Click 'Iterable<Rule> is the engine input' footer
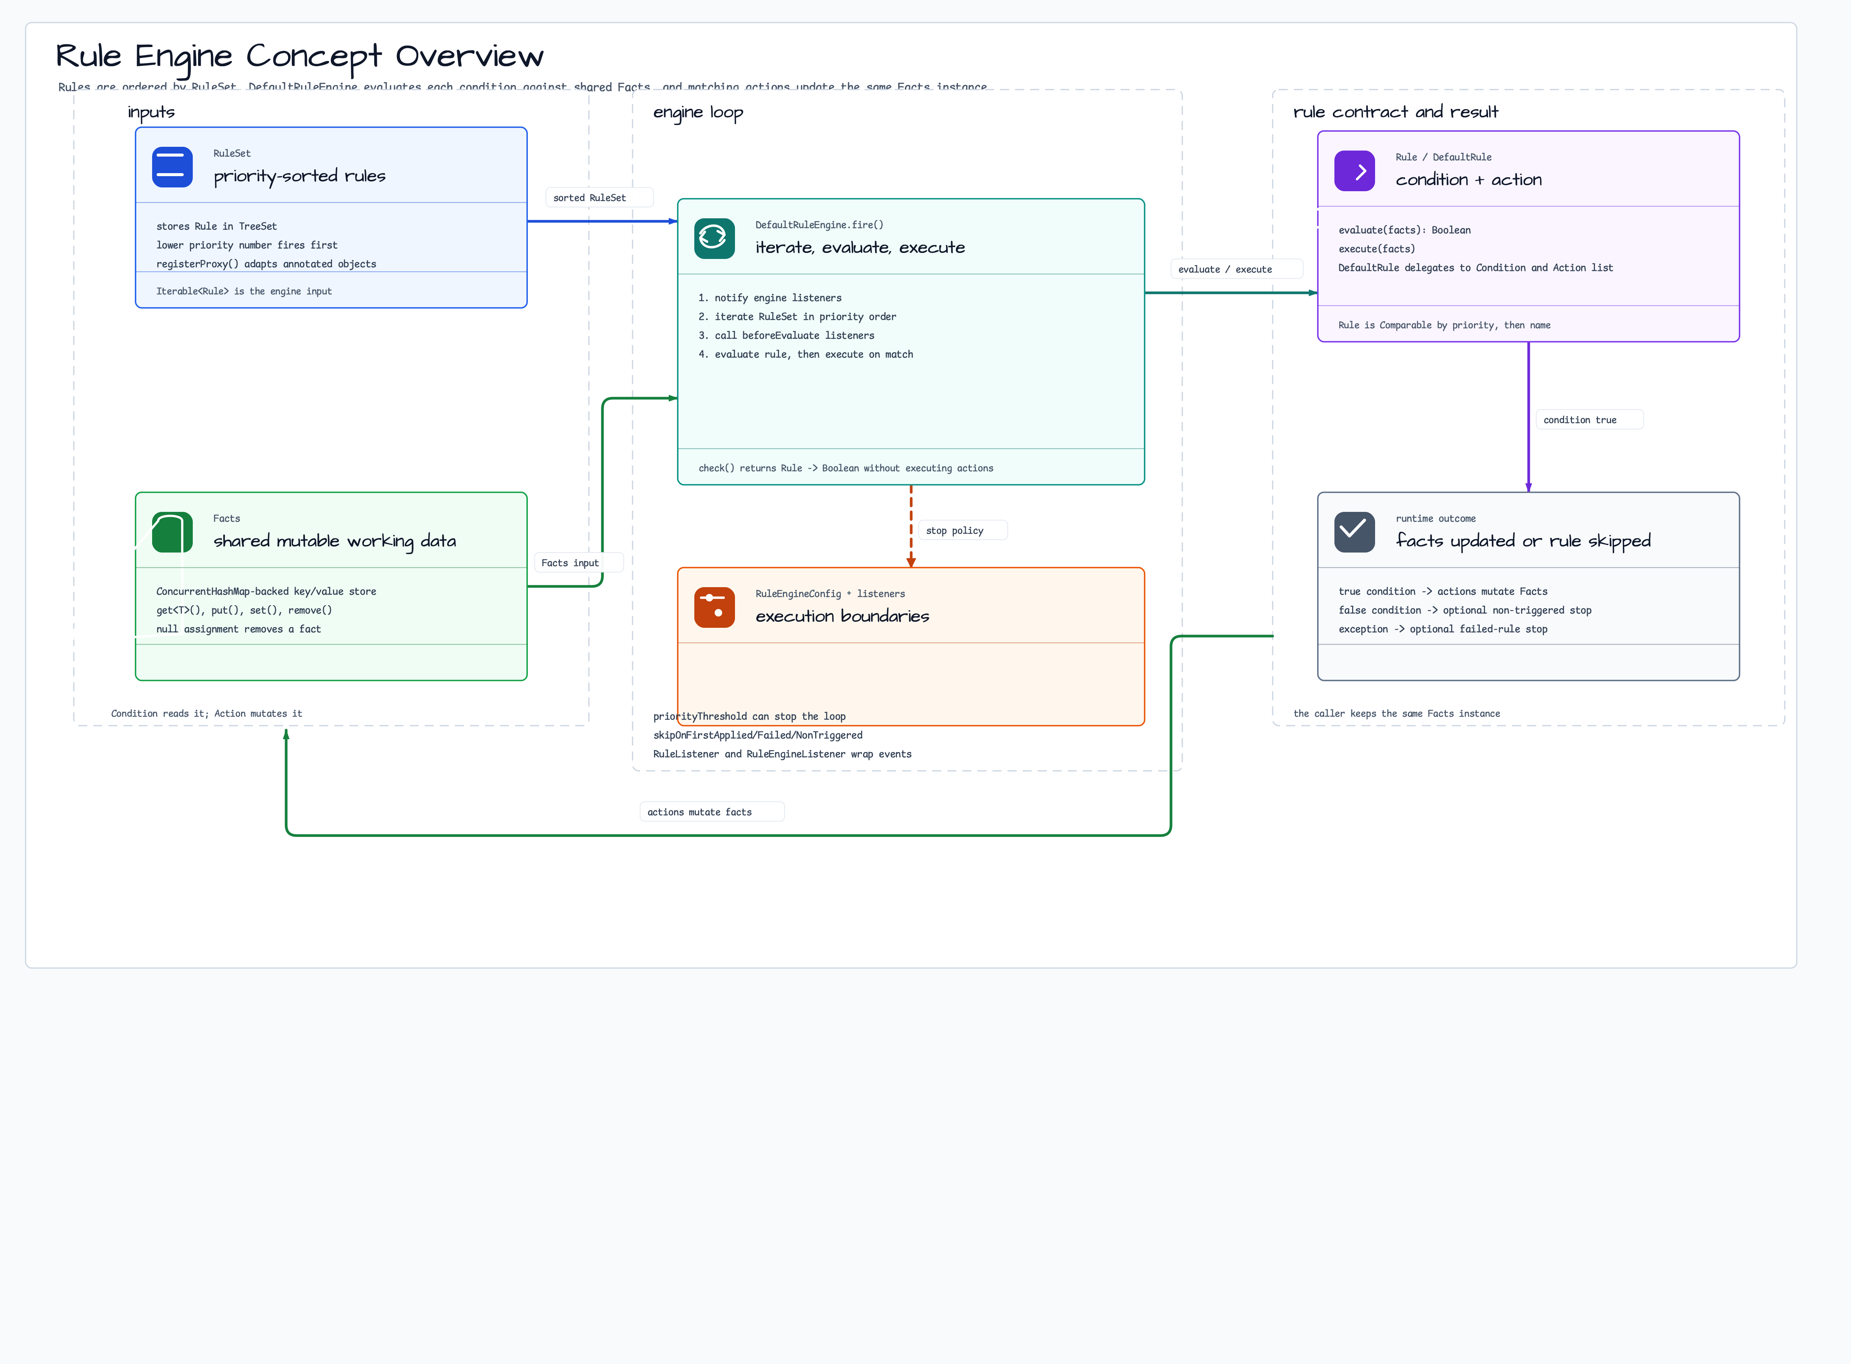 tap(244, 291)
